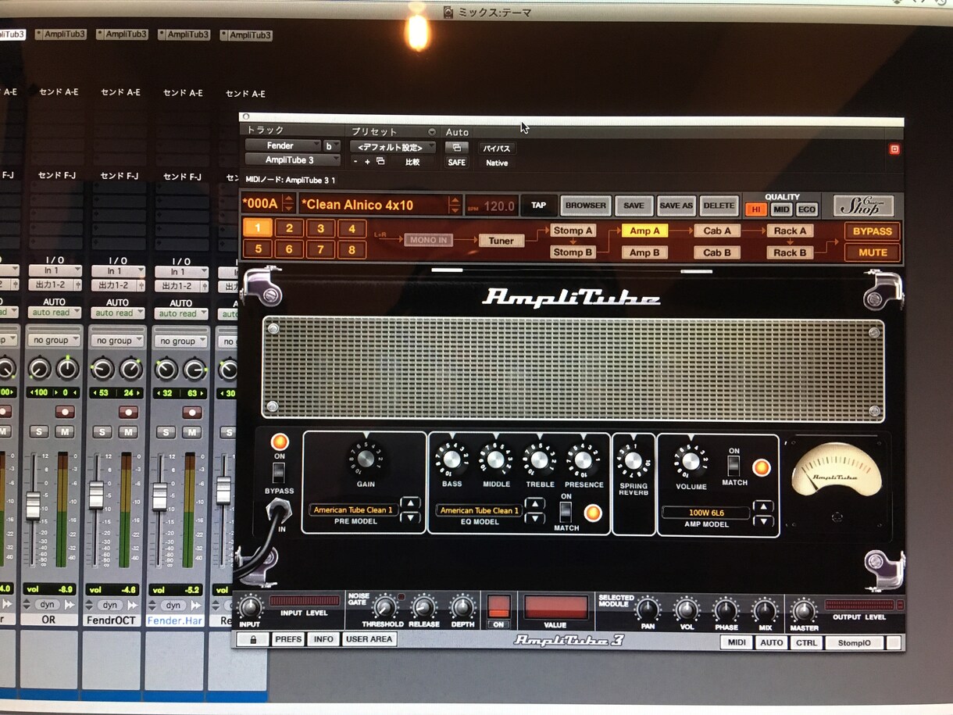This screenshot has height=715, width=953.
Task: Open the preset bank *000A stepper
Action: pos(288,205)
